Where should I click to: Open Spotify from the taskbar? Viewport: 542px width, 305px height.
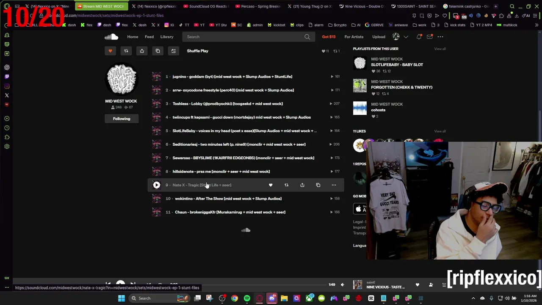pos(247,298)
